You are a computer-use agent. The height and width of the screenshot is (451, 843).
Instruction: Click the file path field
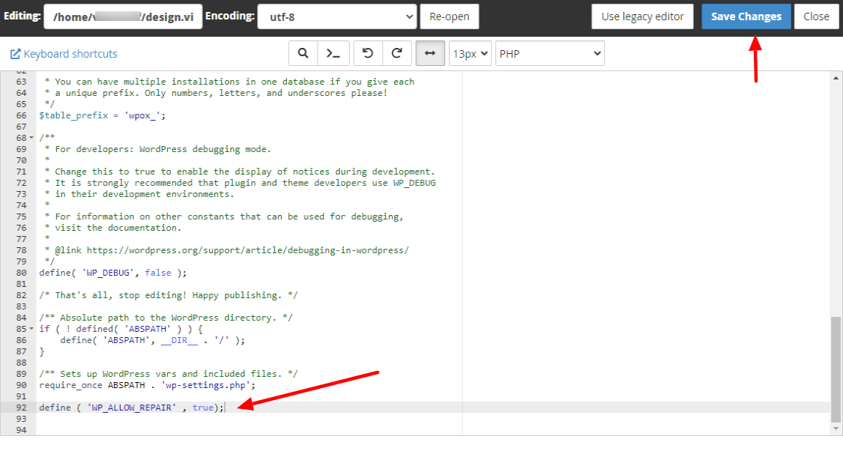(x=123, y=16)
